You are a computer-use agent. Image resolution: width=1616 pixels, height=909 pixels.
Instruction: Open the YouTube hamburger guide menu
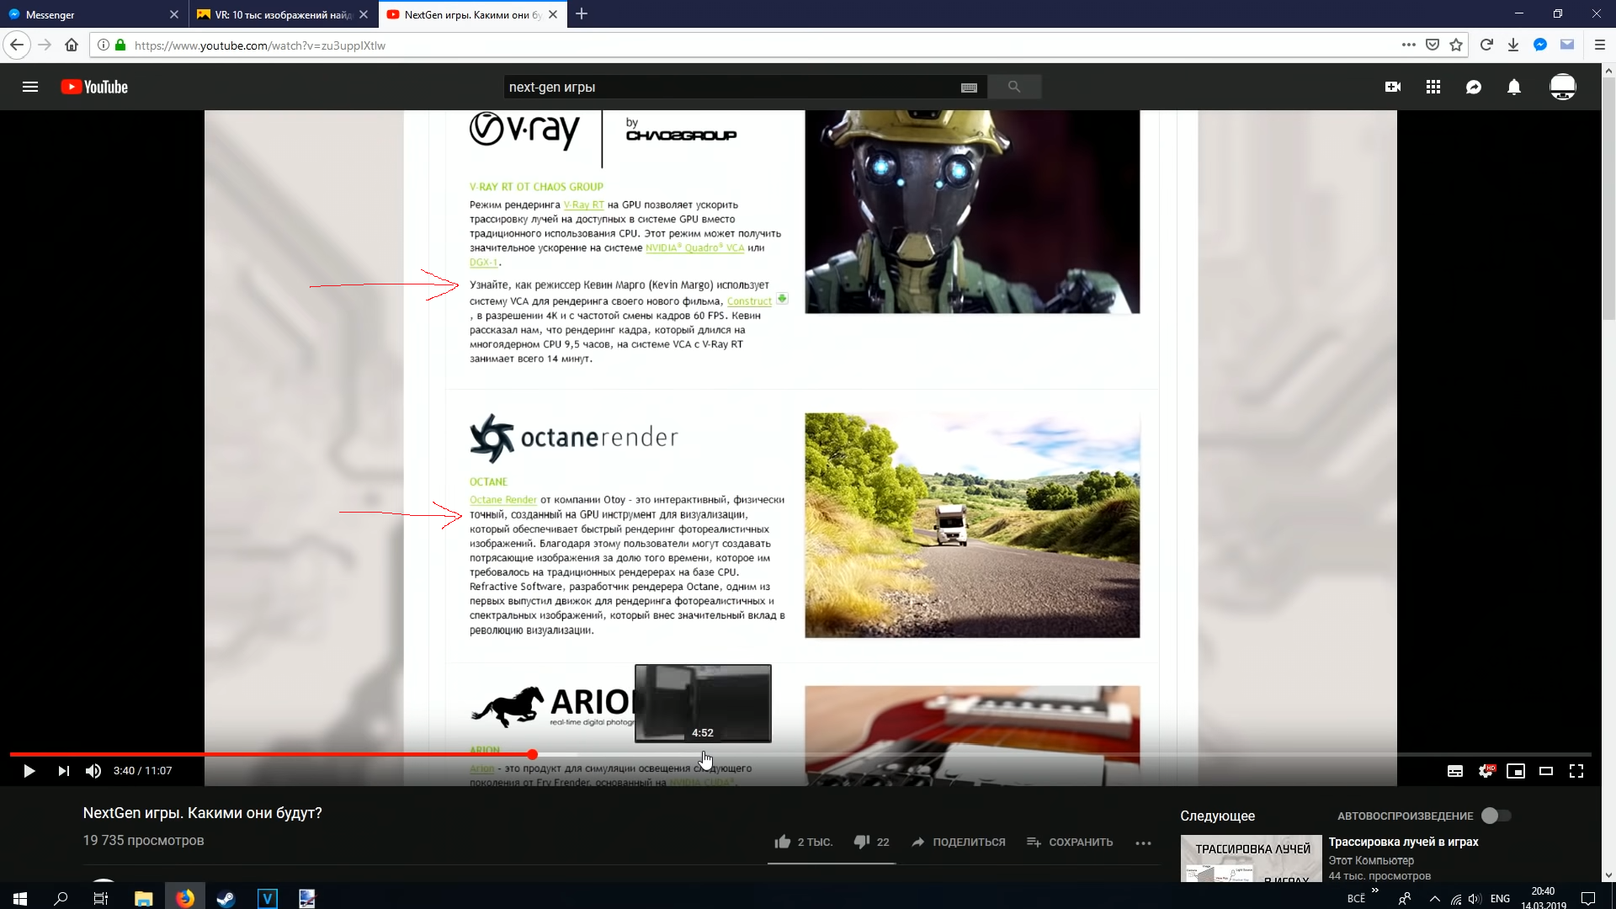point(30,87)
